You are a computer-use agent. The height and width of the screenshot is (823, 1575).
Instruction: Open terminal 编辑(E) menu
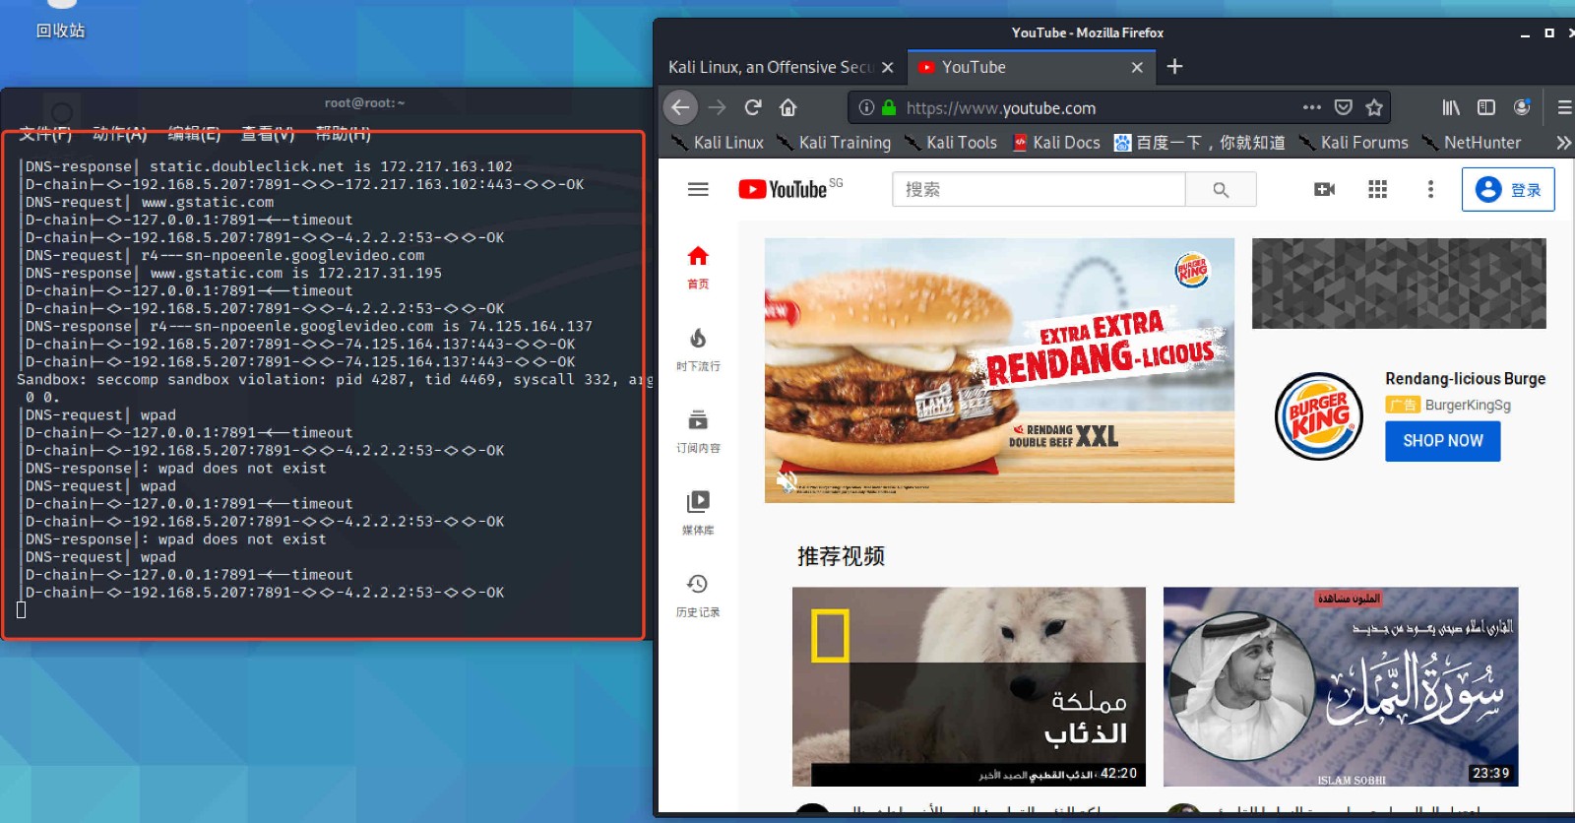click(194, 134)
